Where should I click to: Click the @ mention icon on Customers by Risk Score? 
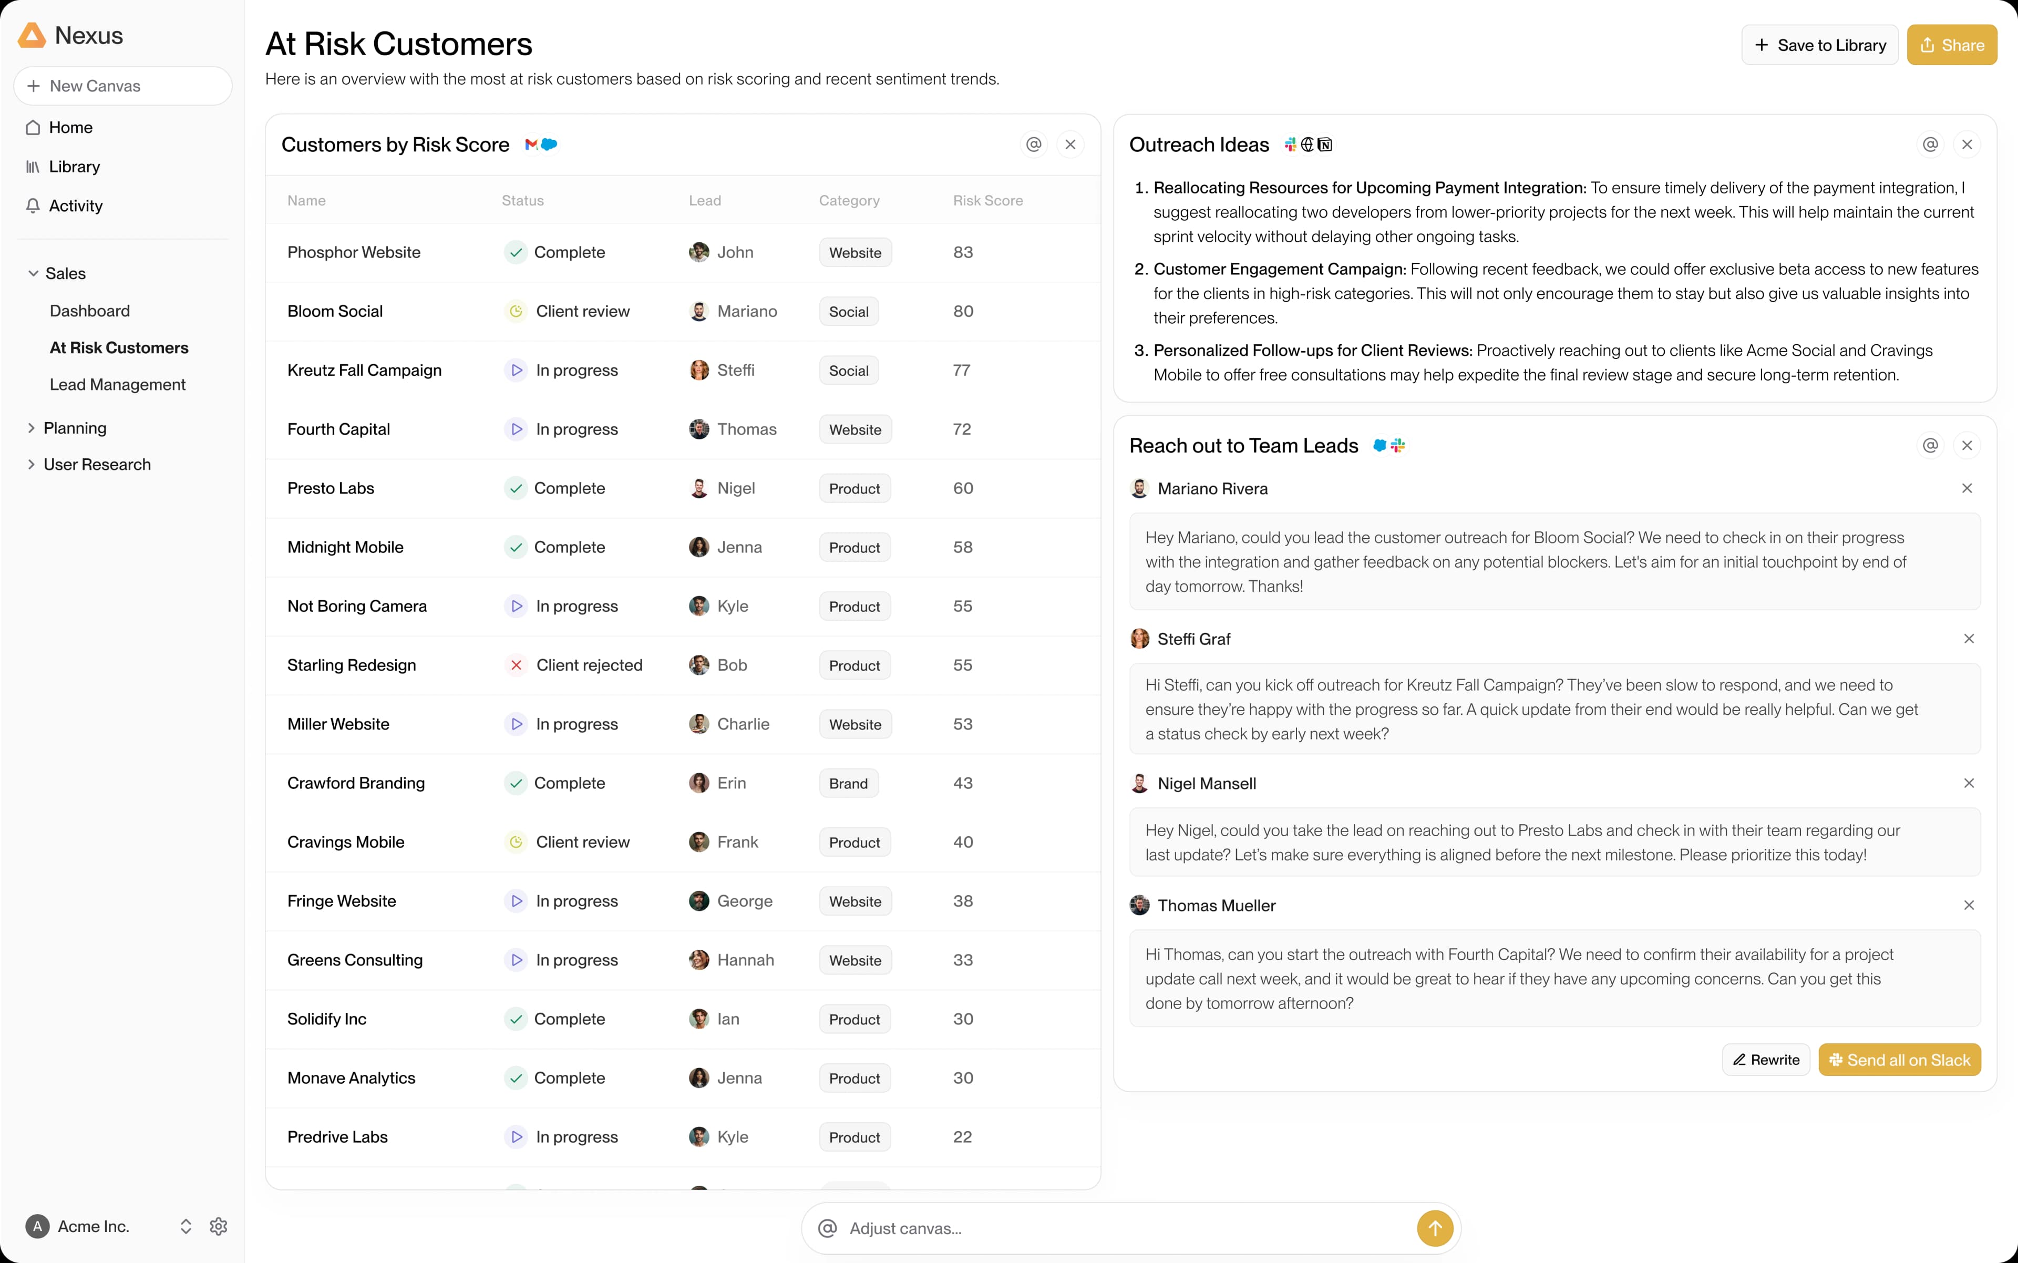pos(1033,143)
